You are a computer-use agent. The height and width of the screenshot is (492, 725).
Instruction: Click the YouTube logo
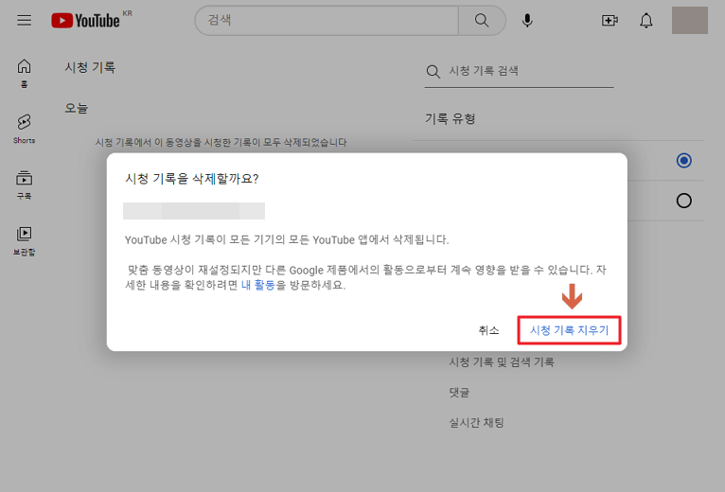[x=85, y=21]
